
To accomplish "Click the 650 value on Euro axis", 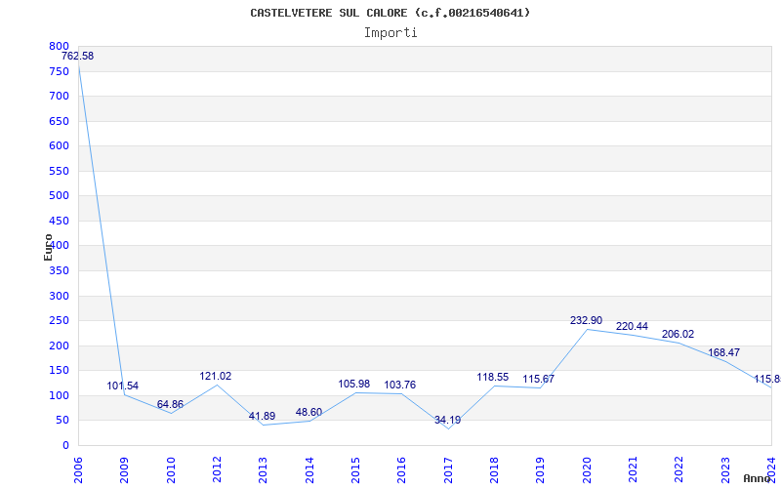I will pos(59,121).
